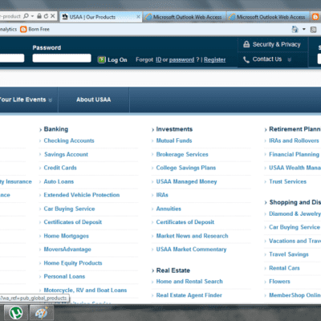The width and height of the screenshot is (321, 321).
Task: Open the Checking Accounts link
Action: [x=69, y=140]
